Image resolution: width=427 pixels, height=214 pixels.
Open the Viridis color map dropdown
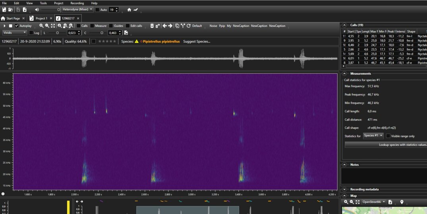pyautogui.click(x=14, y=32)
